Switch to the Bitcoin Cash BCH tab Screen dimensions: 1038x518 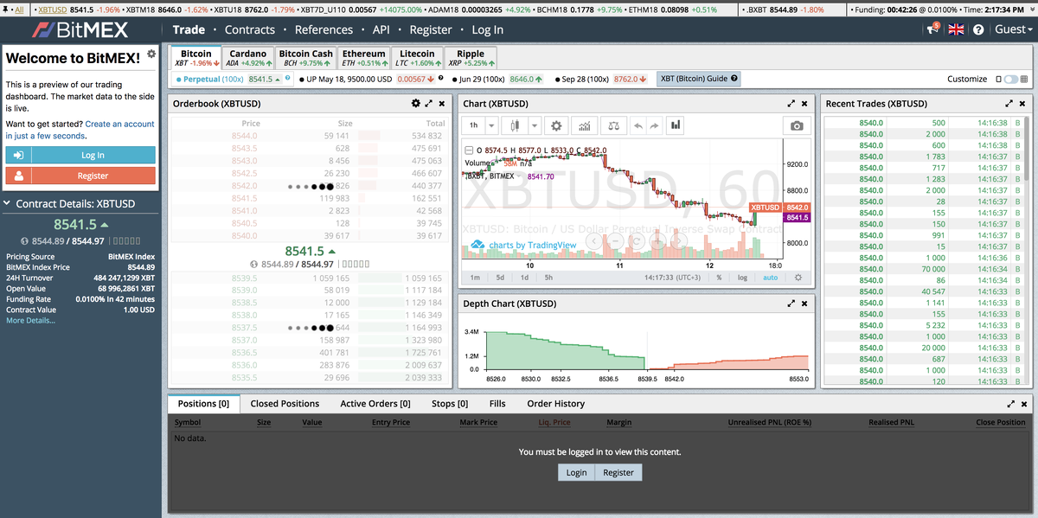pos(305,57)
